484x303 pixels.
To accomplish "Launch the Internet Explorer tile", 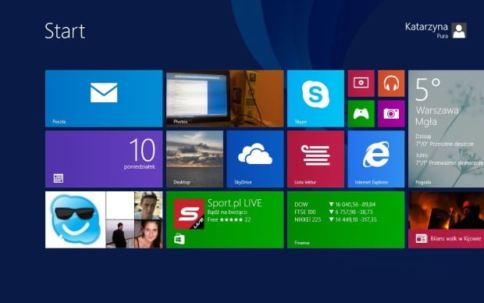I will (x=376, y=159).
